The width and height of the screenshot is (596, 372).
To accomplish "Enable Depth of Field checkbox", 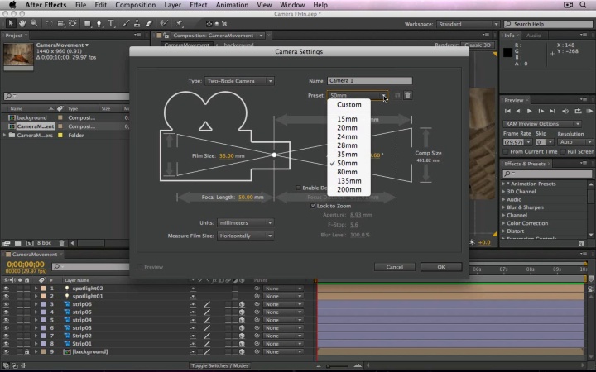I will click(298, 188).
